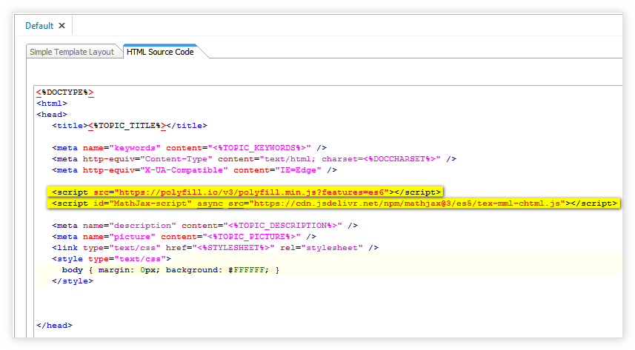Click the meta Content-Type charset line

point(254,159)
